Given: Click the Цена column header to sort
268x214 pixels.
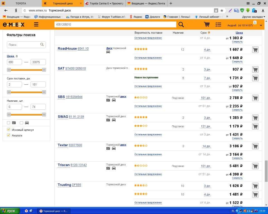Looking at the screenshot, I should pos(239,33).
